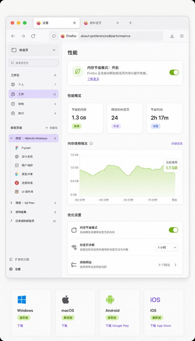
Task: Focus the 搜索标签页 search field
Action: [34, 63]
